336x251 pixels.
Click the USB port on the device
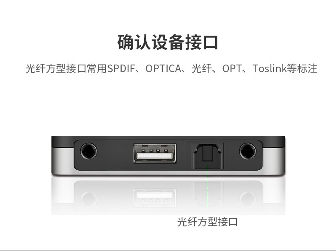(x=155, y=153)
